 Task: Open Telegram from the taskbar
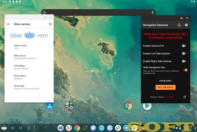[126, 128]
